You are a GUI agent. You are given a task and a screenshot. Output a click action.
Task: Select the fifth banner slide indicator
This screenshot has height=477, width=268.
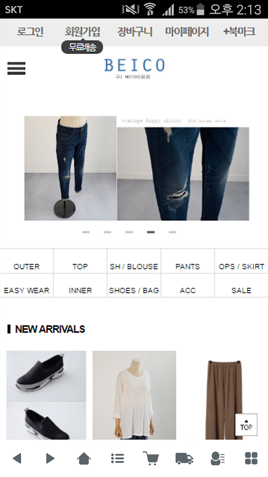(172, 232)
